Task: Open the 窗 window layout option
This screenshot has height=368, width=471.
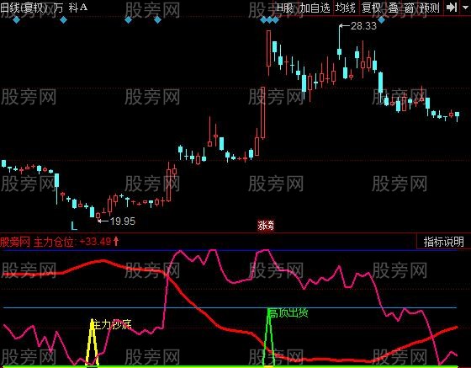Action: click(x=409, y=8)
